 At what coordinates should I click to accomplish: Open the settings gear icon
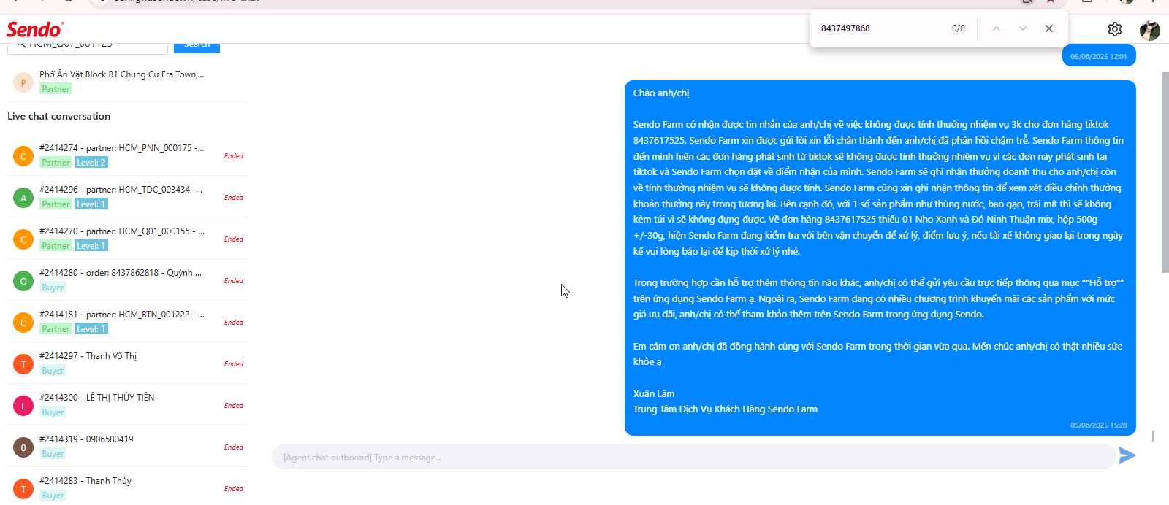point(1114,29)
